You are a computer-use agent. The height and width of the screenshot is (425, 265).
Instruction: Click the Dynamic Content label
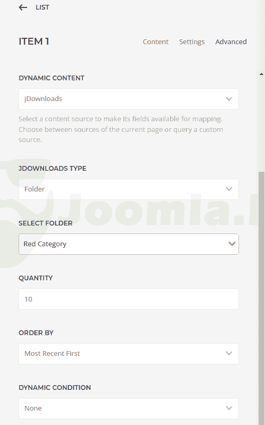(x=52, y=78)
